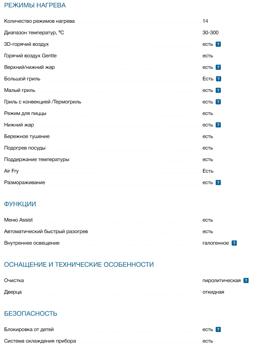Show help for Блокировка от детей
The width and height of the screenshot is (255, 349).
pyautogui.click(x=218, y=329)
